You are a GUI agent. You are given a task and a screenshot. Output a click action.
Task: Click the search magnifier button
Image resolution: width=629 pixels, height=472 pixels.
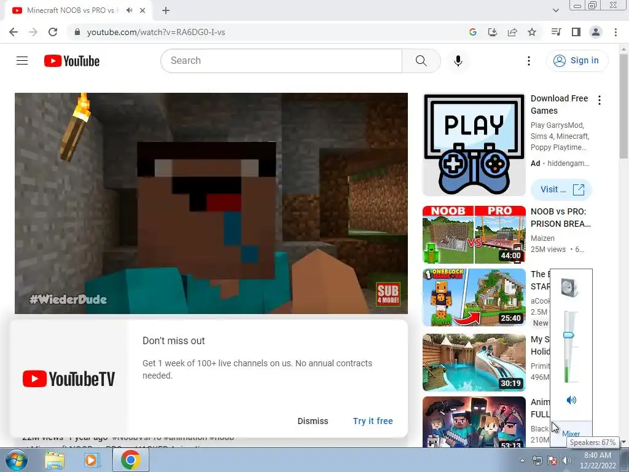point(421,61)
